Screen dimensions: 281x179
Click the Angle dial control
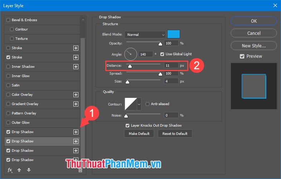click(131, 54)
